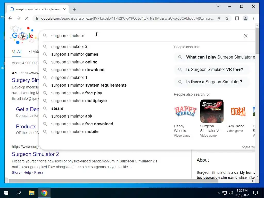Open the Chrome side panel
The image size is (264, 198).
(x=237, y=18)
